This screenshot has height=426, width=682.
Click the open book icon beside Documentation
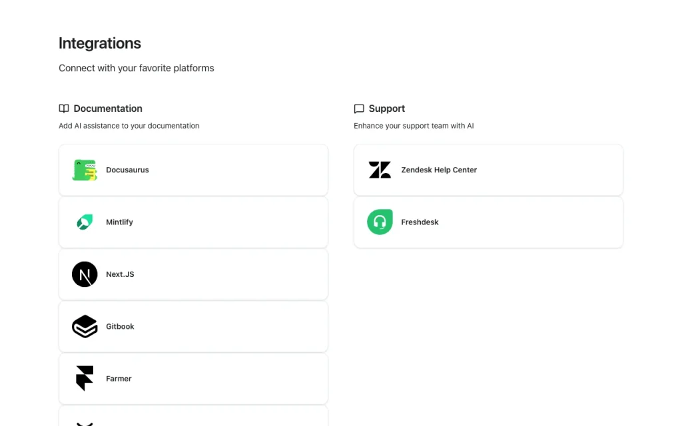[64, 108]
